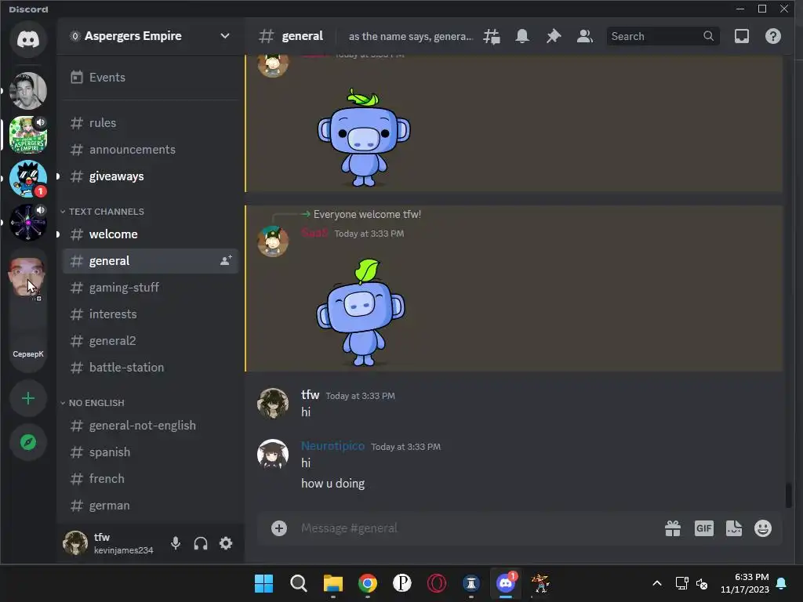Open Windows taskbar search
Image resolution: width=803 pixels, height=602 pixels.
299,583
